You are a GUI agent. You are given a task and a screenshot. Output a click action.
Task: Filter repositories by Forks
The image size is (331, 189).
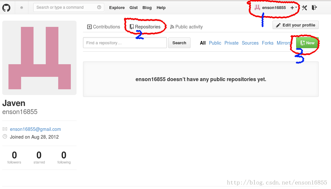pos(268,43)
